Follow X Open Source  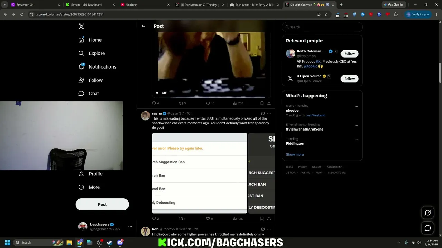coord(349,79)
